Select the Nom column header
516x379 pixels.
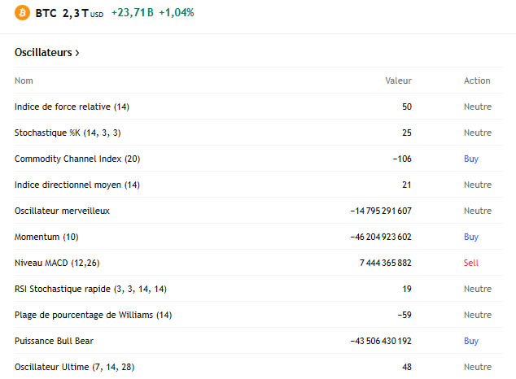tap(24, 81)
